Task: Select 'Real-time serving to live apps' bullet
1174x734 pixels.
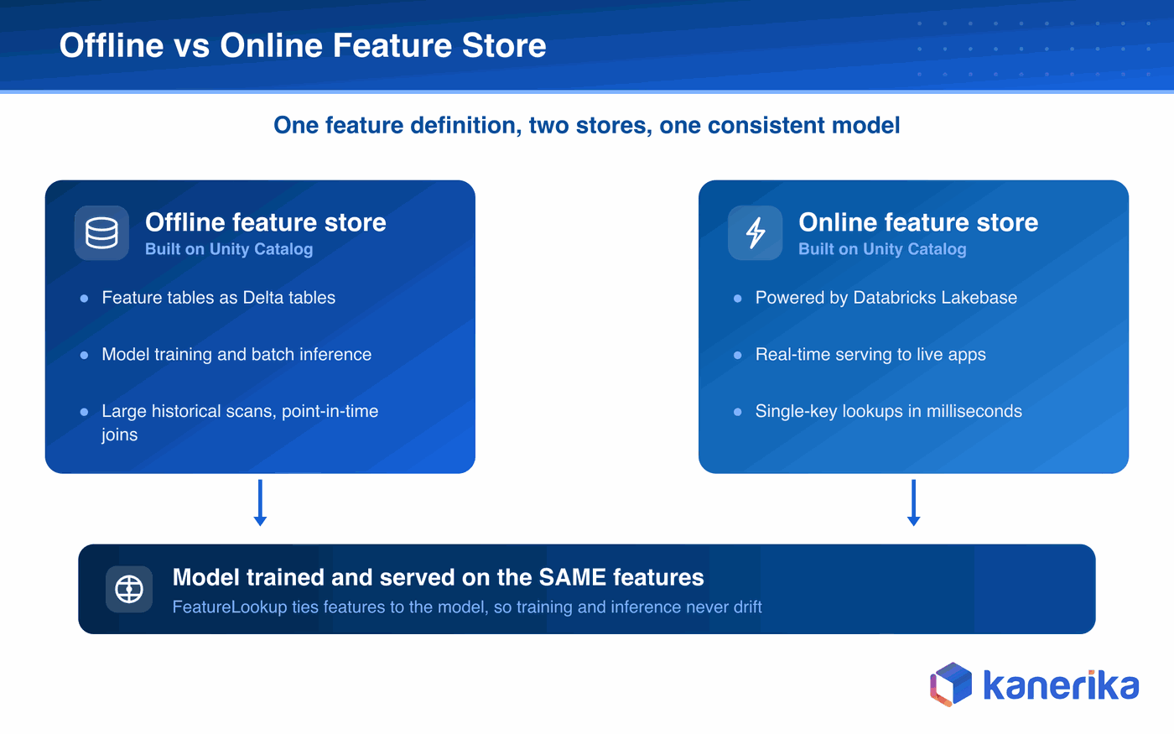Action: coord(870,355)
